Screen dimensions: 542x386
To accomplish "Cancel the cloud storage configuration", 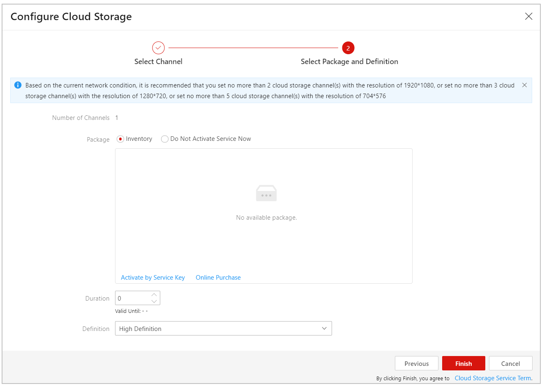I will tap(511, 363).
